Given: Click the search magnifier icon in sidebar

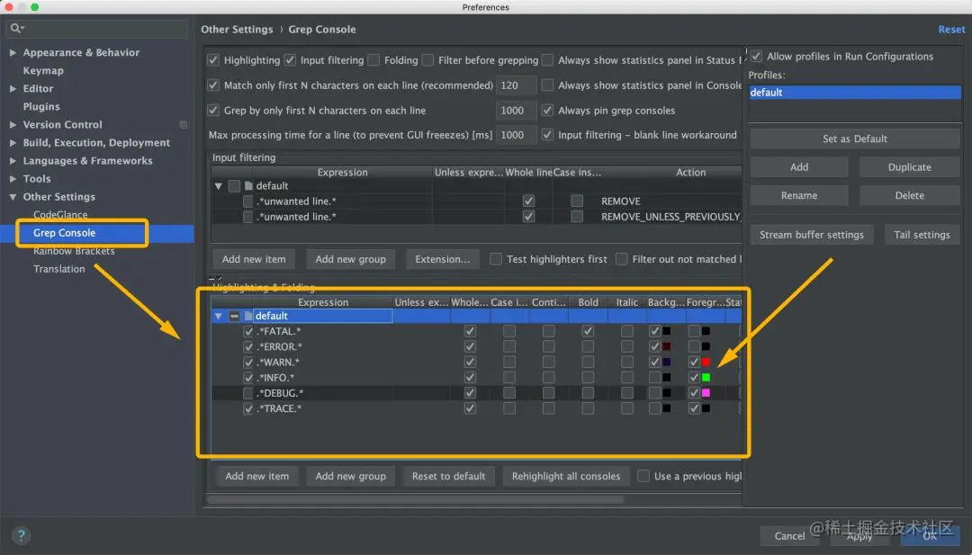Looking at the screenshot, I should click(15, 29).
